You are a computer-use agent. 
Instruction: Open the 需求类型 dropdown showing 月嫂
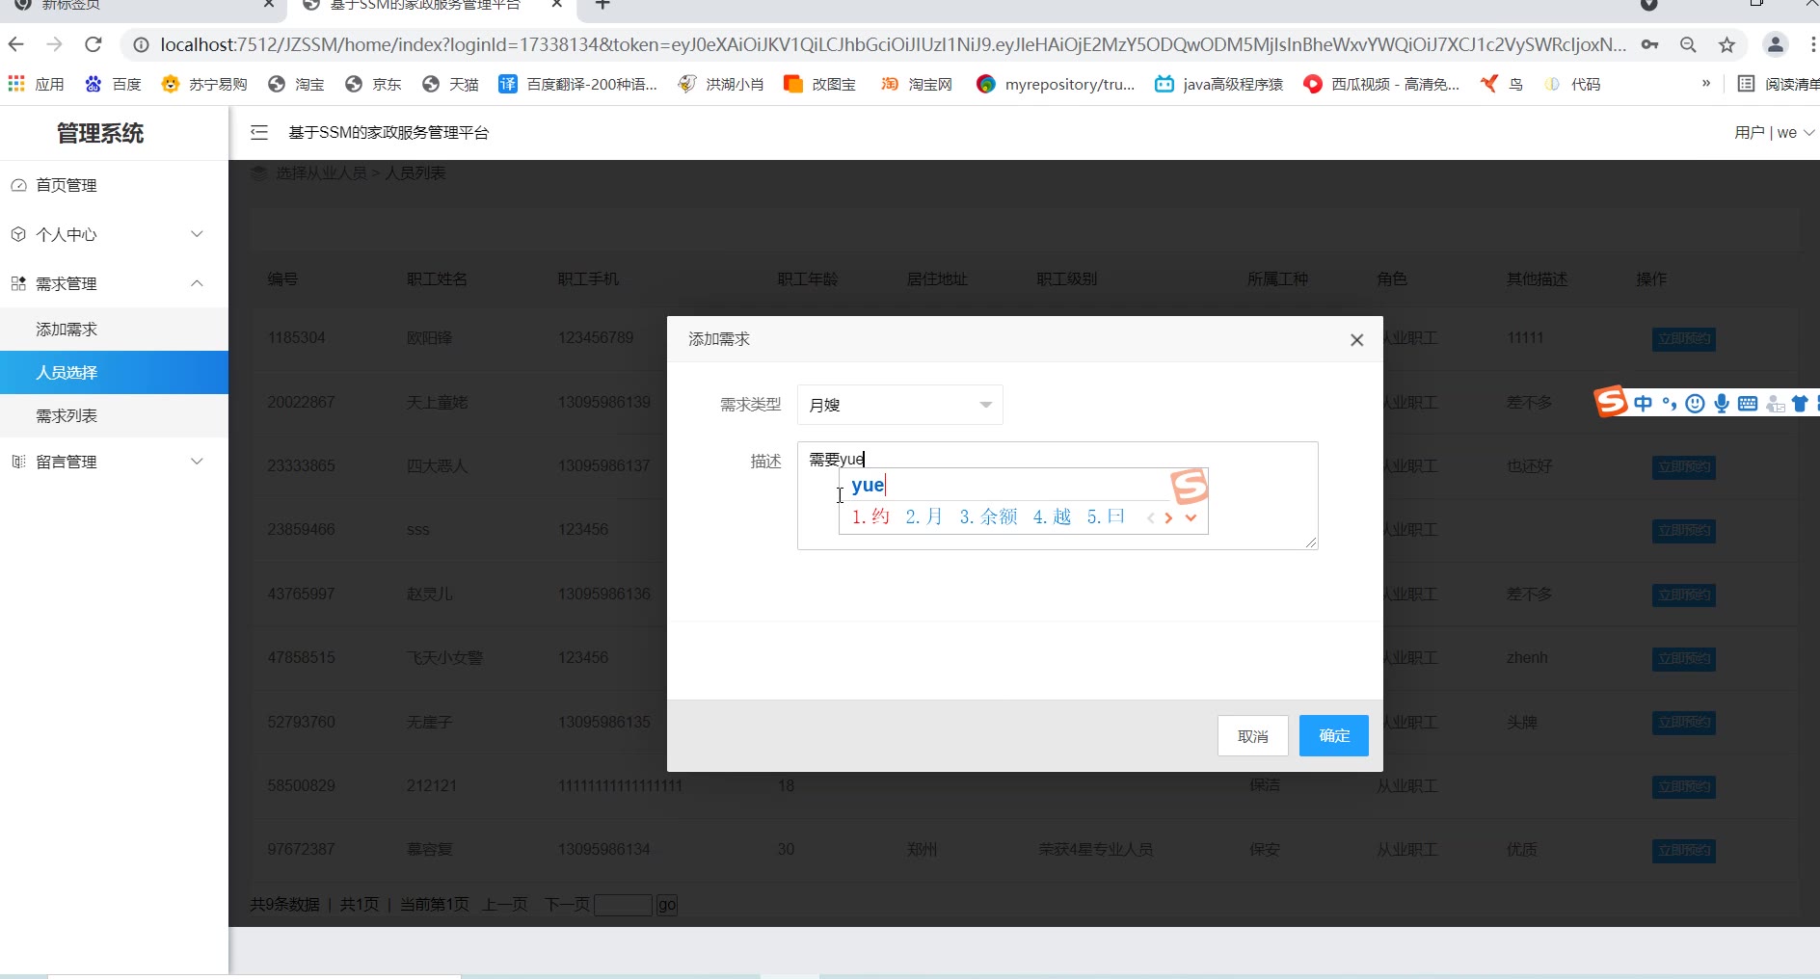click(899, 405)
